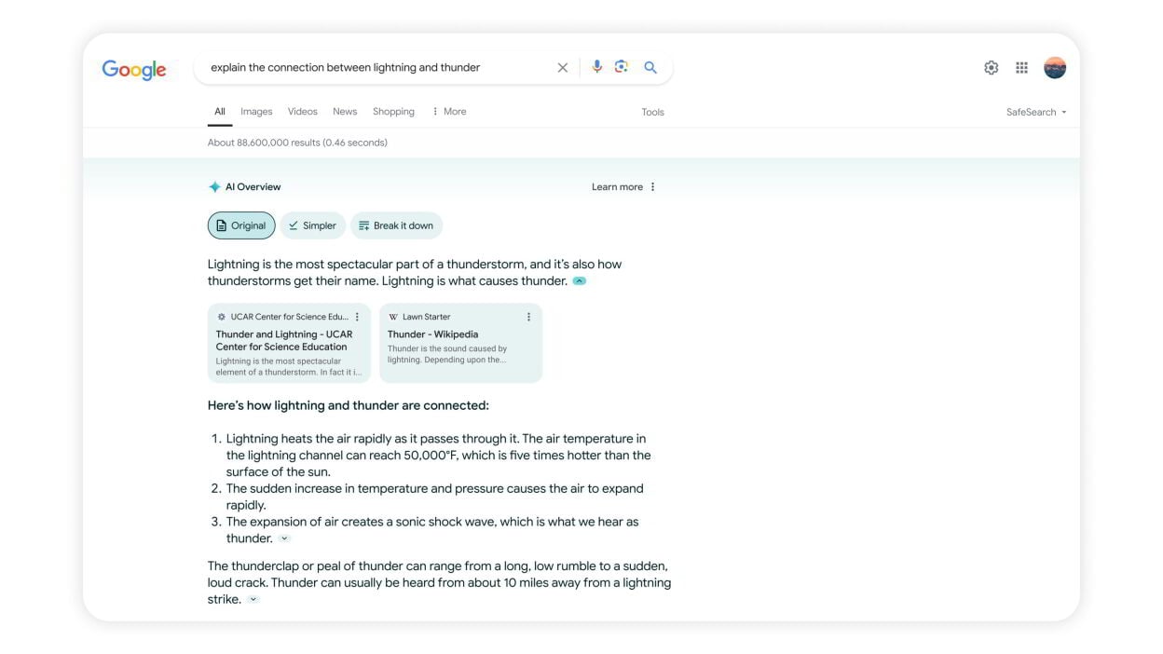Clear the search query with X
The width and height of the screenshot is (1163, 654).
click(562, 67)
